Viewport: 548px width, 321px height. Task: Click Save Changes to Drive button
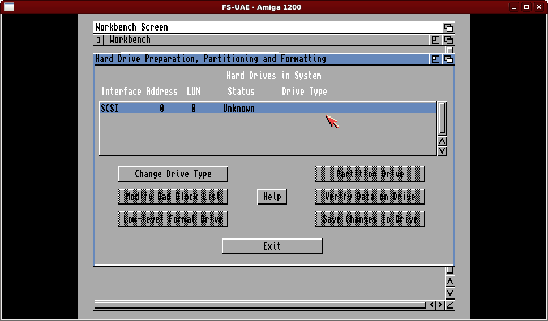(370, 219)
